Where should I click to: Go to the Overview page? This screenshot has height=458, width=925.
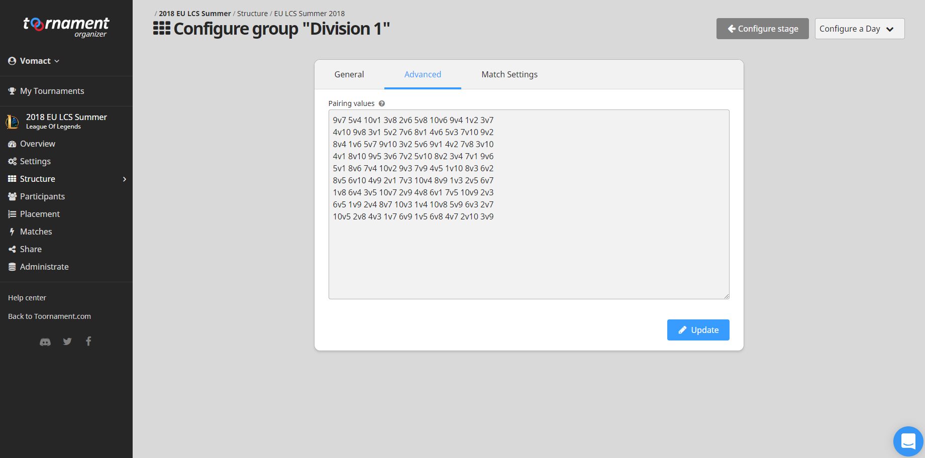pyautogui.click(x=38, y=144)
